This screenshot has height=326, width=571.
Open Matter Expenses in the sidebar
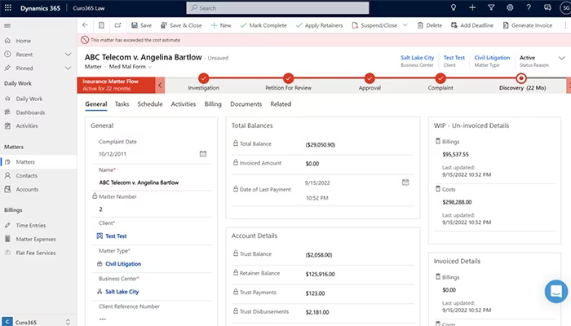point(38,239)
